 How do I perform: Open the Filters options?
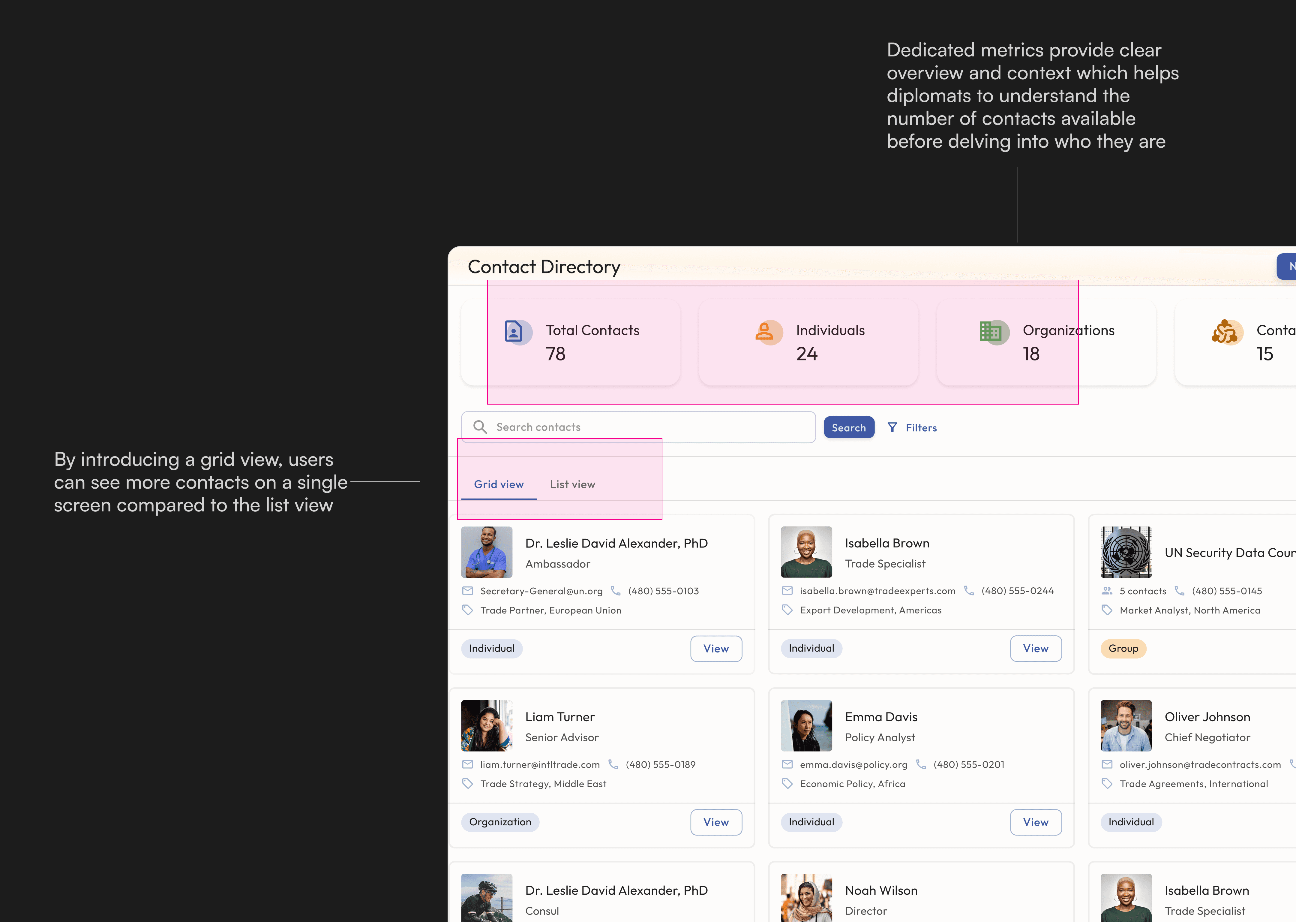(920, 427)
